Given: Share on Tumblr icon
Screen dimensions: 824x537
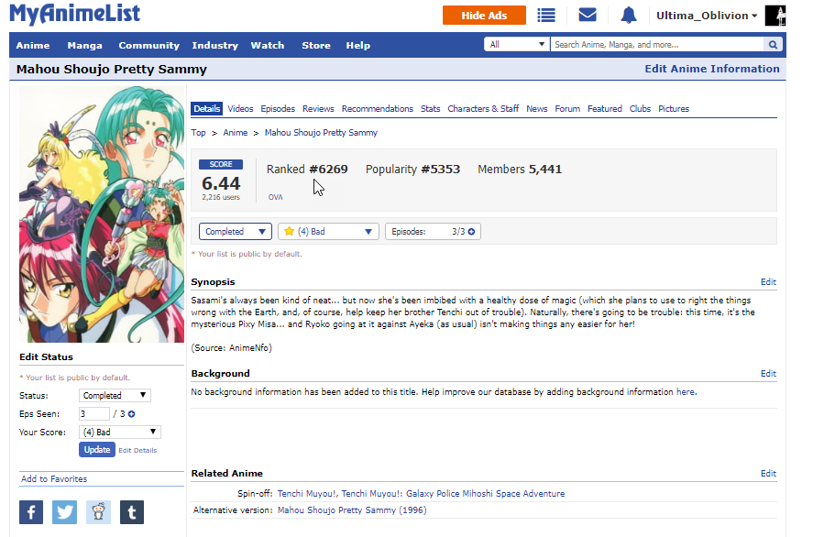Looking at the screenshot, I should pos(132,511).
